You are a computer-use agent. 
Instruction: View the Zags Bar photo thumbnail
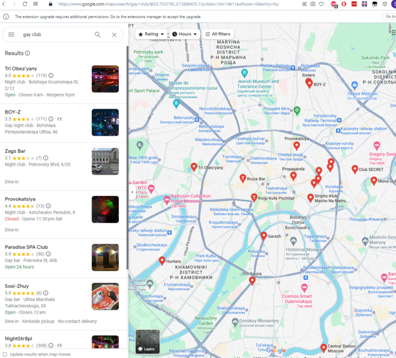105,161
